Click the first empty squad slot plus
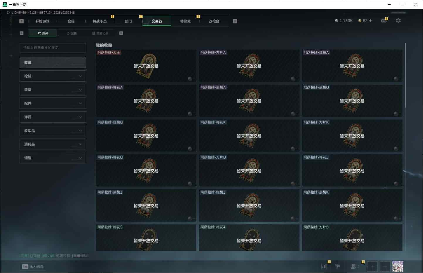This screenshot has height=273, width=423. coord(372,267)
